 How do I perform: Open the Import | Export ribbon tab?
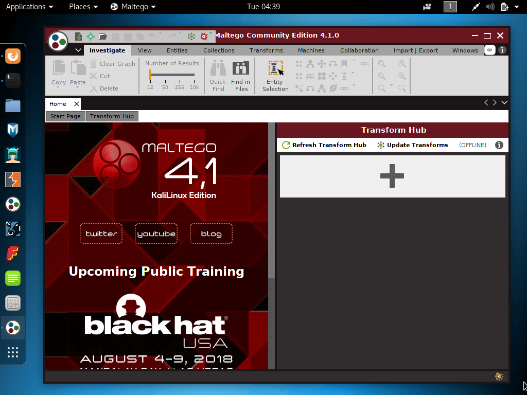416,50
